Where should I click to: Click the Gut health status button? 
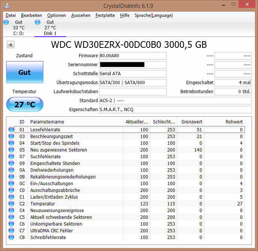25,72
